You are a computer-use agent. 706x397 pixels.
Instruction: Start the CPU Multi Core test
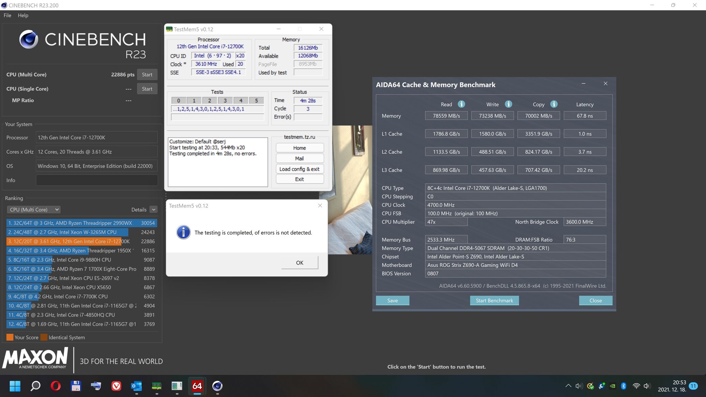(147, 75)
